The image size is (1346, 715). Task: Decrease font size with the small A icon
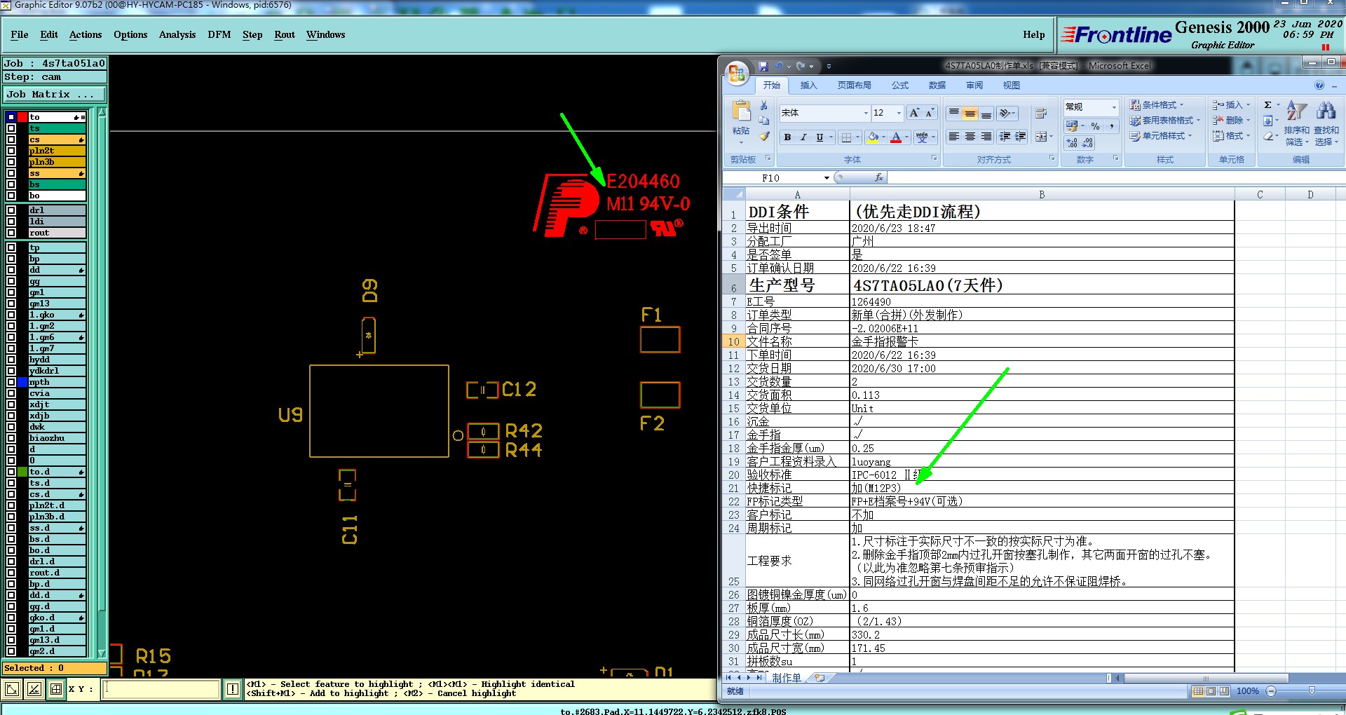click(930, 113)
